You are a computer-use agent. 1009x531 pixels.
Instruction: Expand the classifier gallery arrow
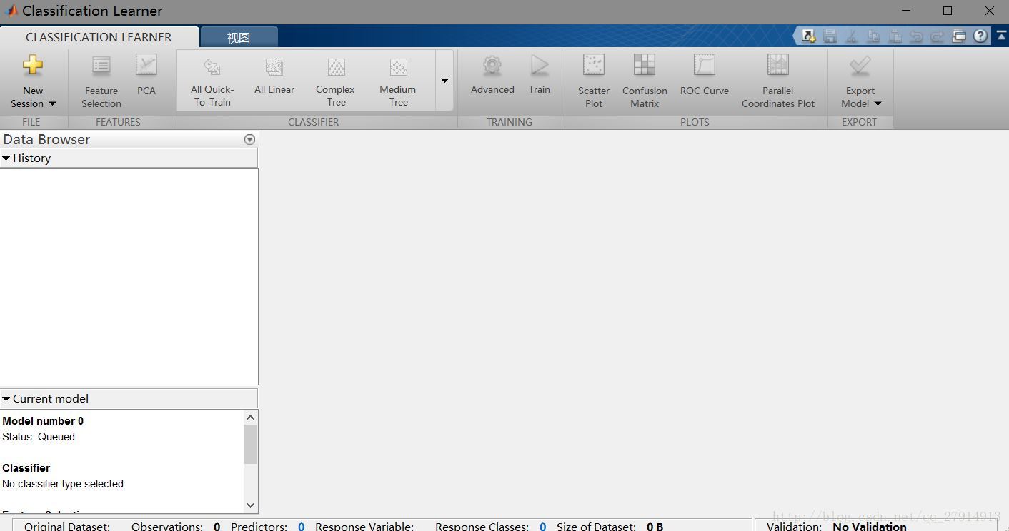click(444, 81)
